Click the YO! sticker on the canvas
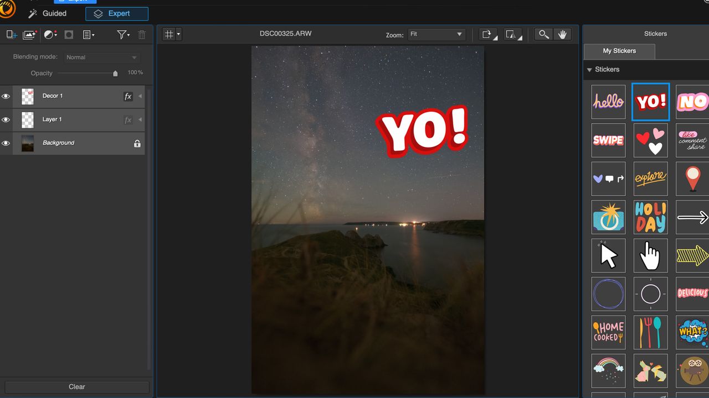 (423, 131)
